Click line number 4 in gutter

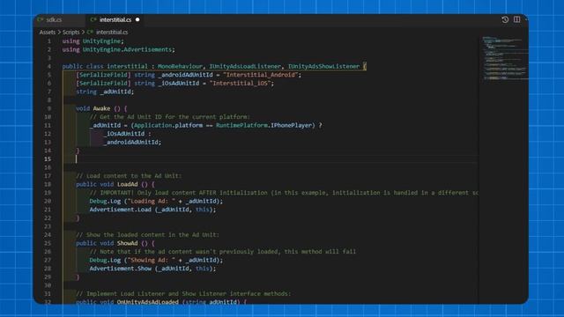49,67
